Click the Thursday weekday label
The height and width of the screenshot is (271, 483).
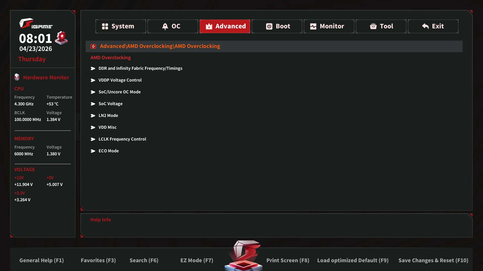[x=32, y=59]
